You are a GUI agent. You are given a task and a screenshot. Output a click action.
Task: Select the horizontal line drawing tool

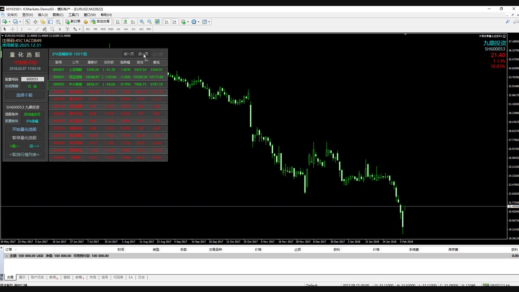click(29, 29)
